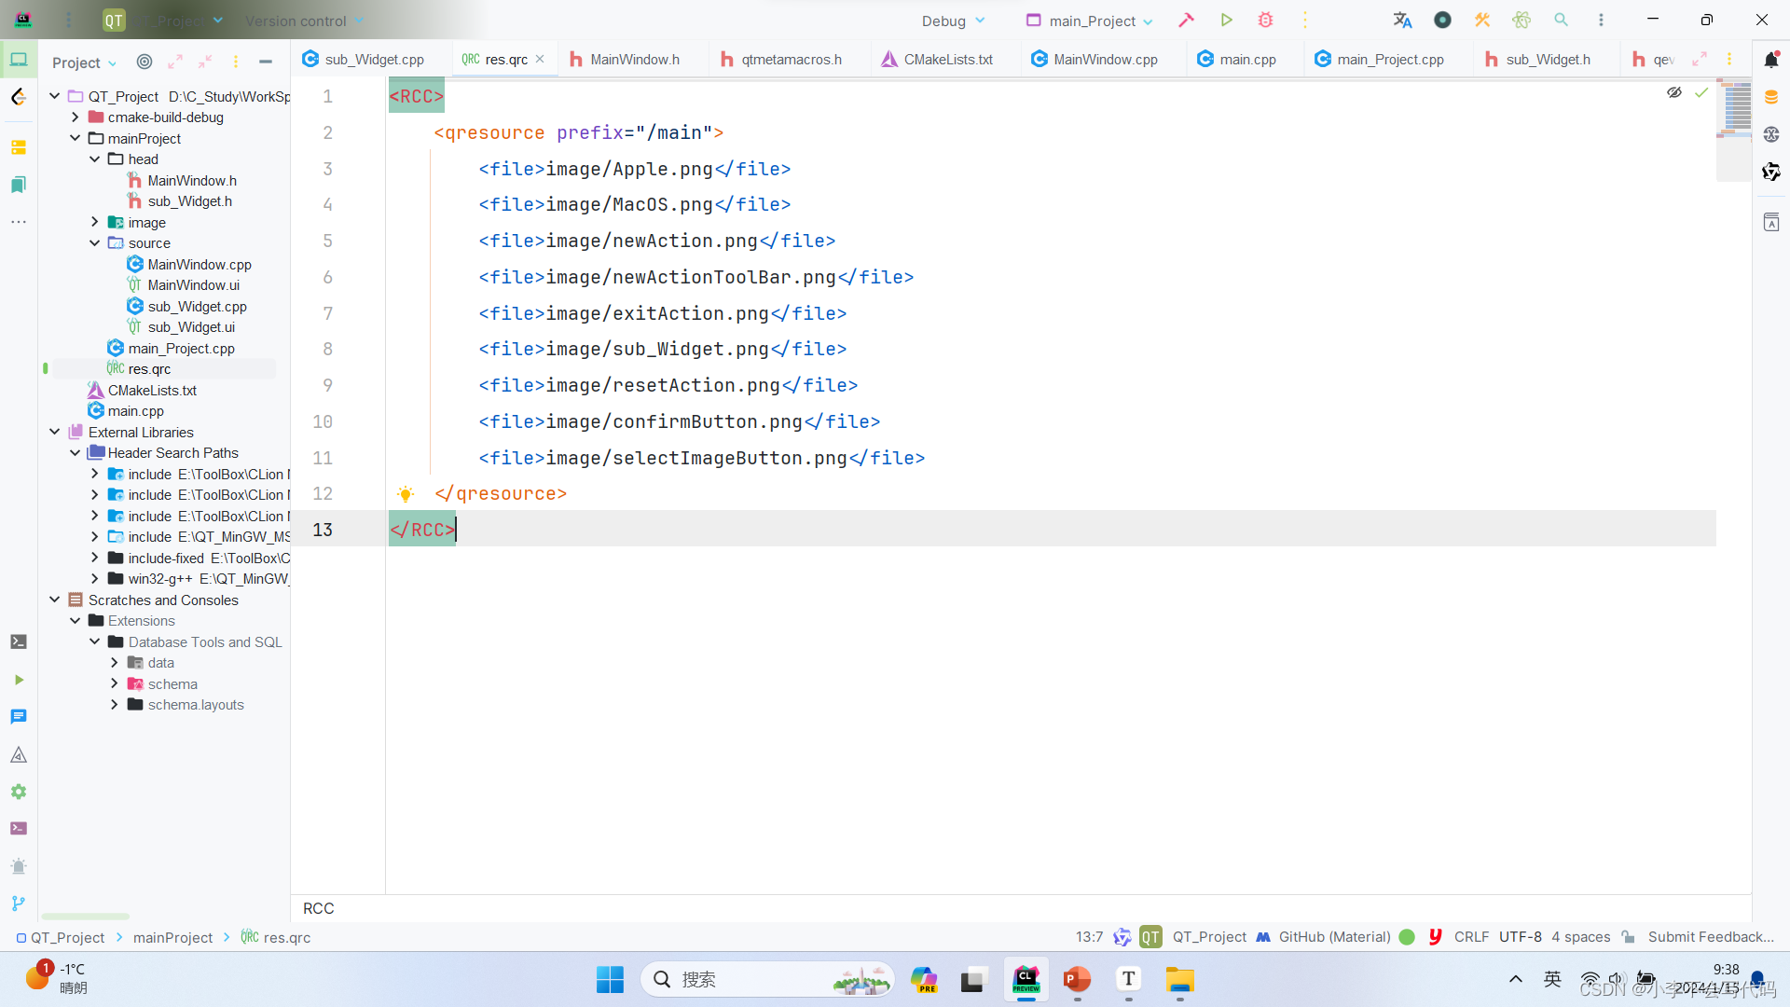Collapse the head folder
The height and width of the screenshot is (1007, 1790).
(x=95, y=159)
